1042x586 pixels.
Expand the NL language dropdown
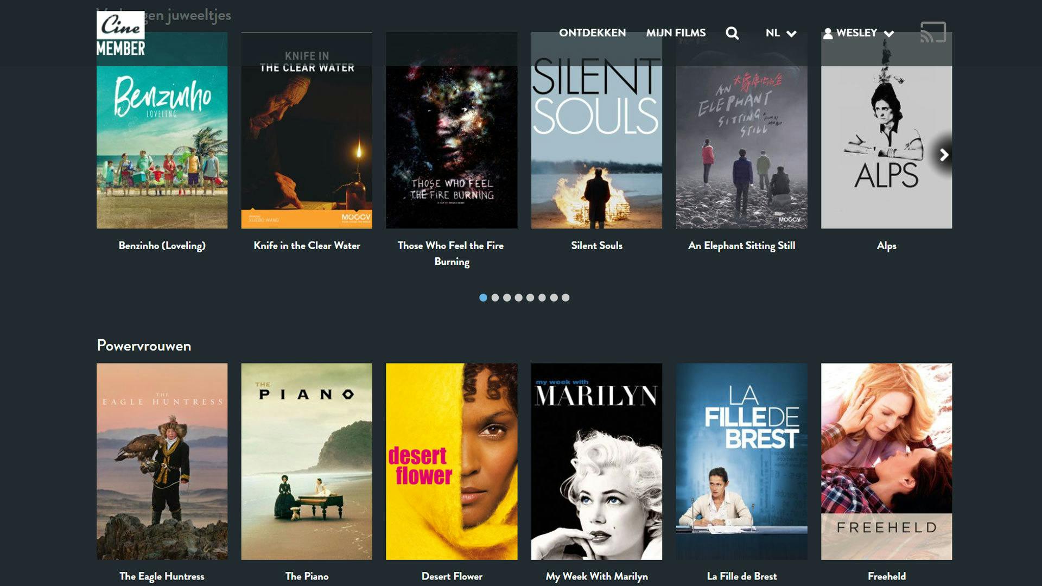[780, 33]
